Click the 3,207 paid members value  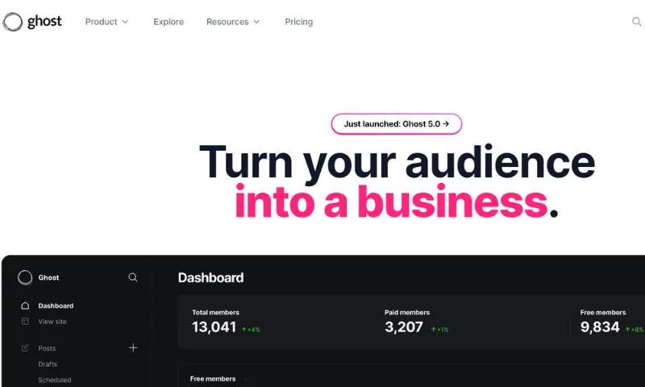[404, 327]
